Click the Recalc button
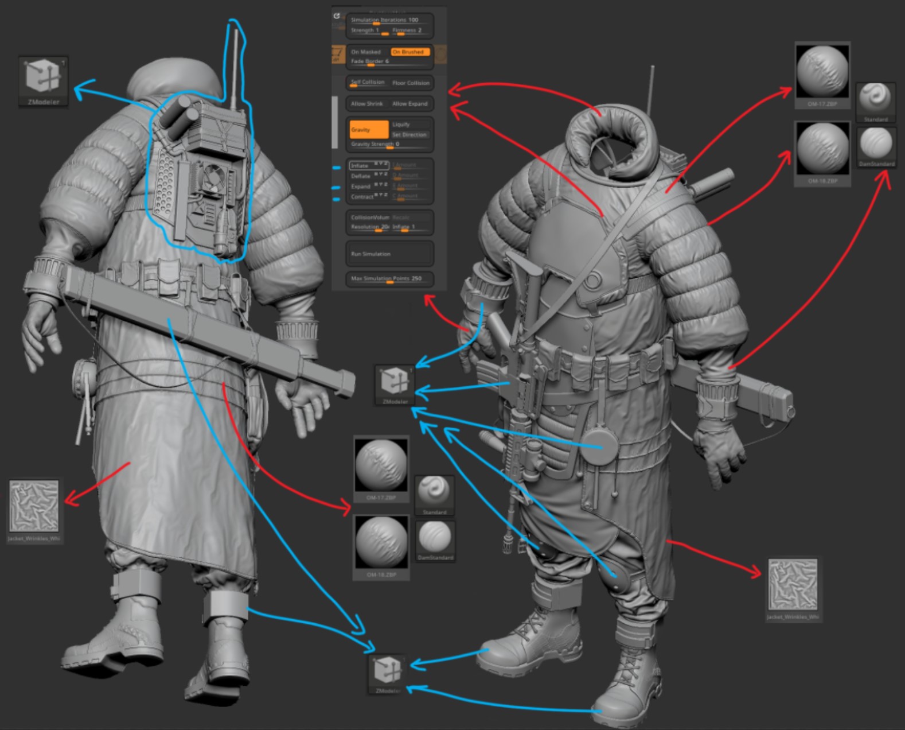Screen dimensions: 905x730 pos(411,218)
